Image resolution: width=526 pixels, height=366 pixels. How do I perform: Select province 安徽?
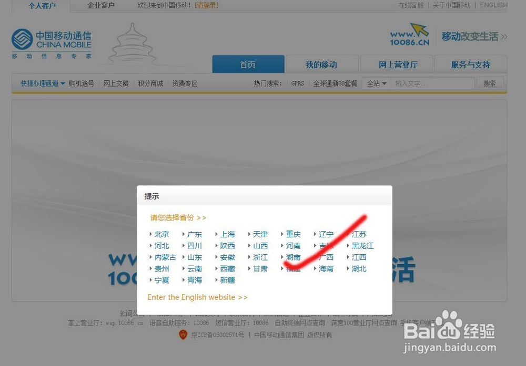(x=227, y=257)
